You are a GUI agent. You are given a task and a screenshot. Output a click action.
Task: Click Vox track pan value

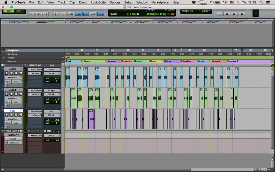click(x=56, y=123)
